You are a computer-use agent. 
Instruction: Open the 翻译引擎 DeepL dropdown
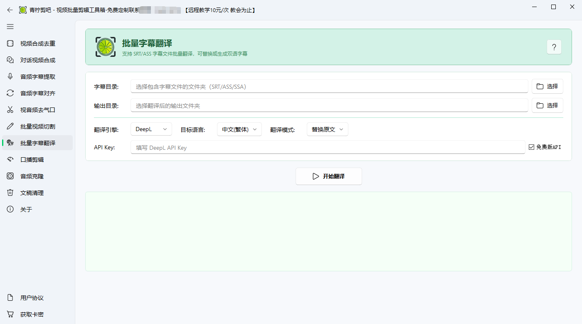pos(151,129)
